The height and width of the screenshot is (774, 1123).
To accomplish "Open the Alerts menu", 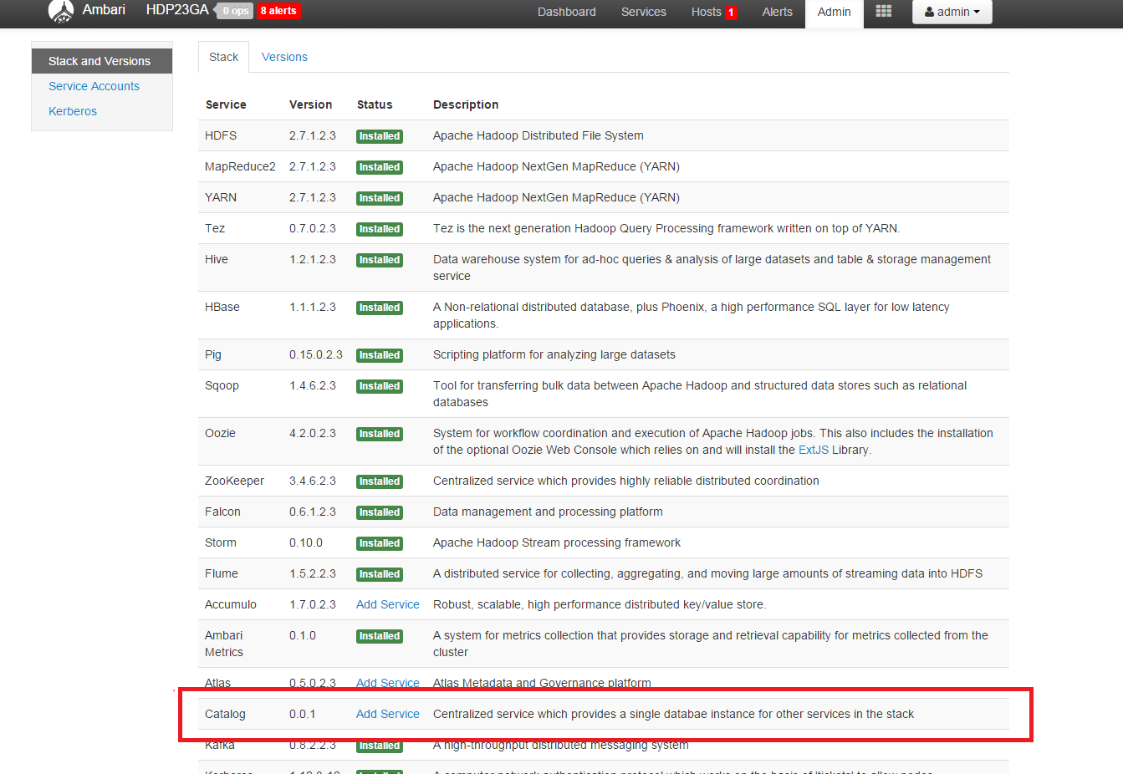I will [778, 12].
